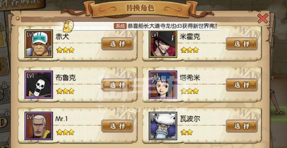Image resolution: width=287 pixels, height=148 pixels.
Task: Click the 米霍克 character portrait
Action: 163,44
